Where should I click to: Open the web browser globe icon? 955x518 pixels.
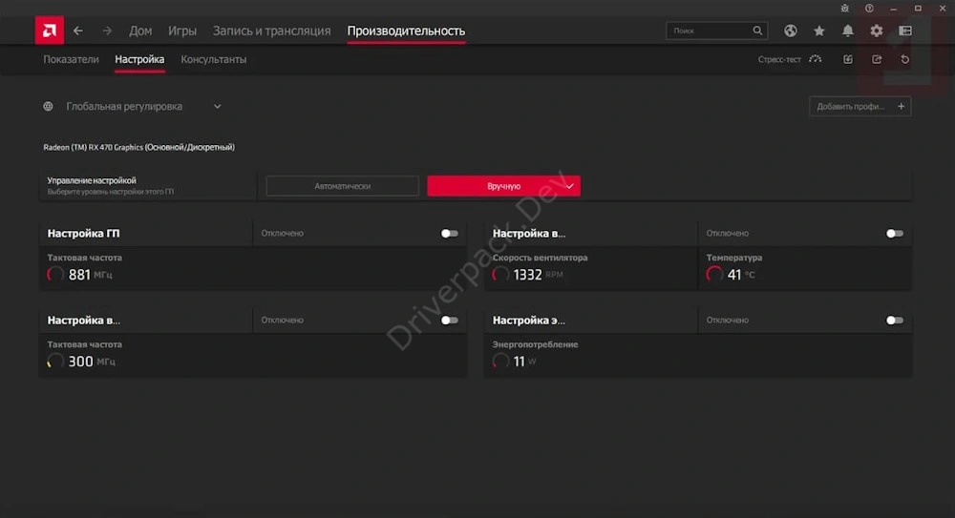791,31
